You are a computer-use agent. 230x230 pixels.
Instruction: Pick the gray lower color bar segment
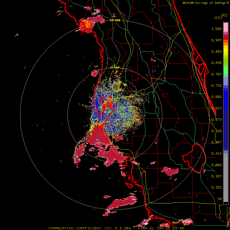(x=226, y=178)
